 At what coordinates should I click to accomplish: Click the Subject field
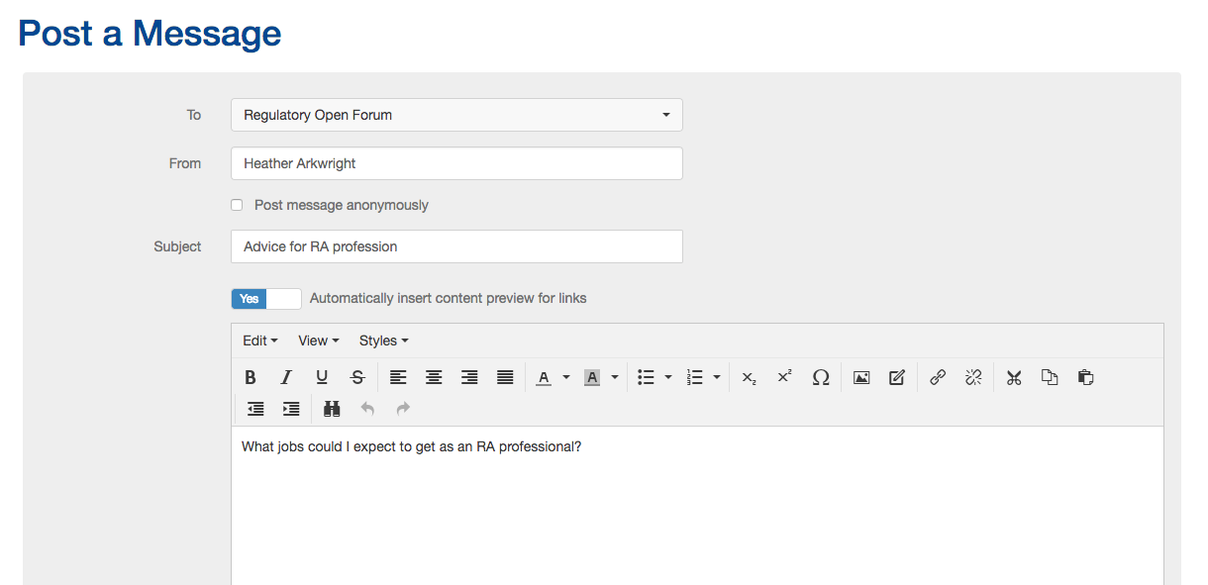456,246
